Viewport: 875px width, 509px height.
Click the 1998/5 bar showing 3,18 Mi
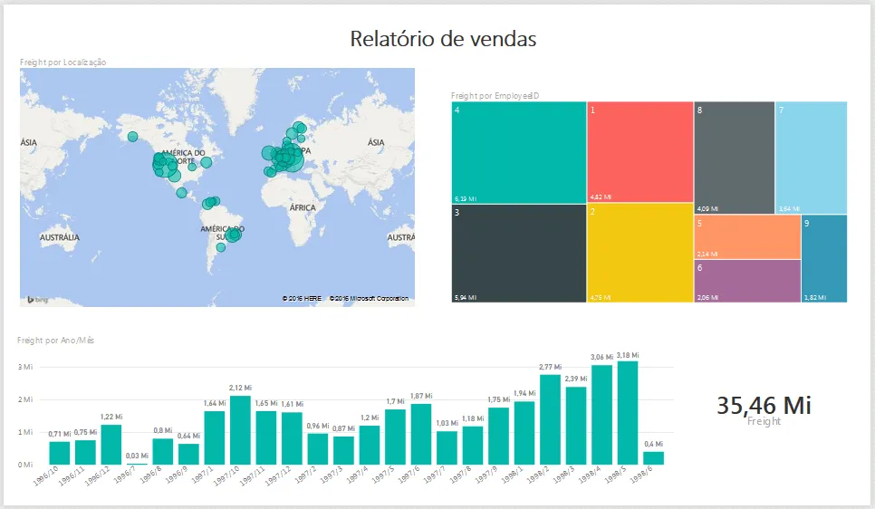tap(628, 413)
